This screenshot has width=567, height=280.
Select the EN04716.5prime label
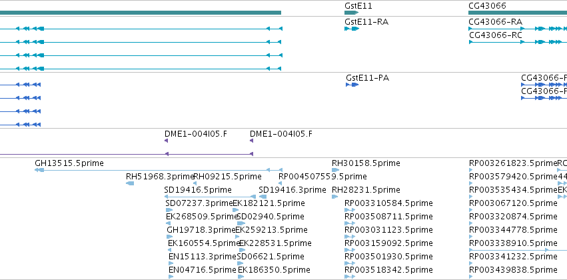[x=203, y=270]
